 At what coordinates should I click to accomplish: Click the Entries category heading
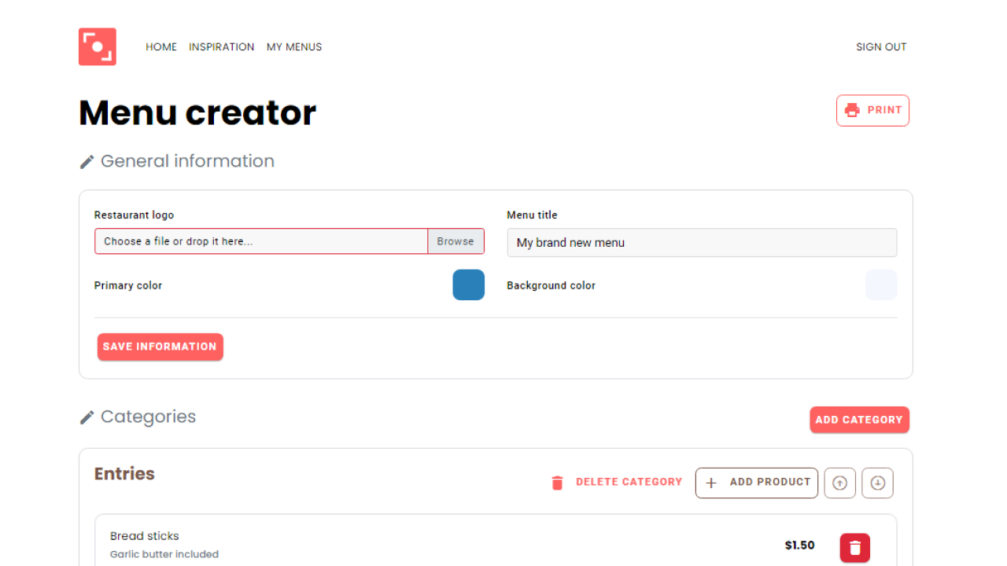[x=124, y=474]
